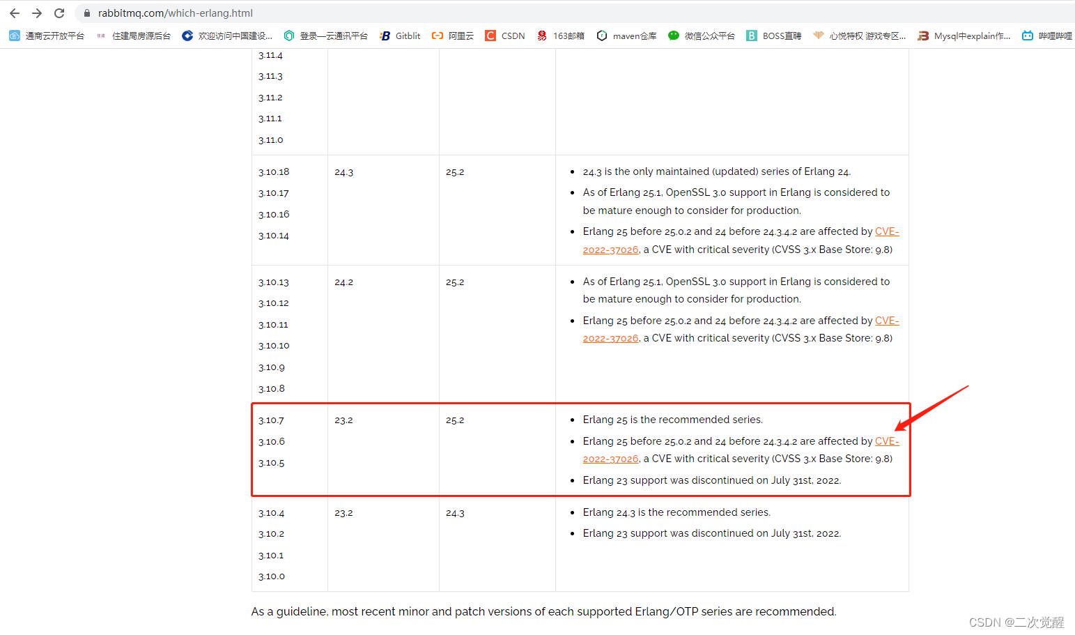Open the 登录—云通讯平台 bookmark
The height and width of the screenshot is (635, 1075).
point(325,36)
